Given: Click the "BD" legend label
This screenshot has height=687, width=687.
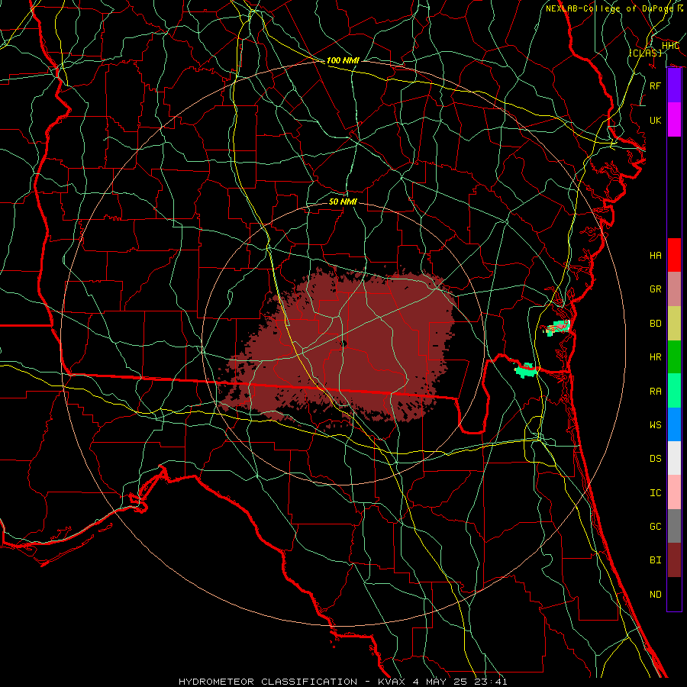Looking at the screenshot, I should click(x=656, y=324).
